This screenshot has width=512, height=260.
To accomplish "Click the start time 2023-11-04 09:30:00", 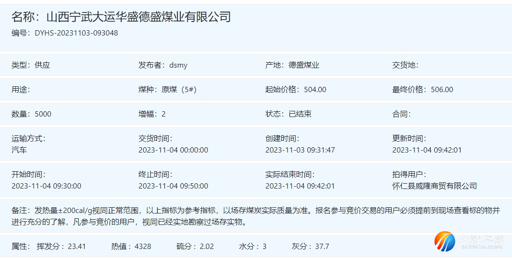I will (46, 186).
